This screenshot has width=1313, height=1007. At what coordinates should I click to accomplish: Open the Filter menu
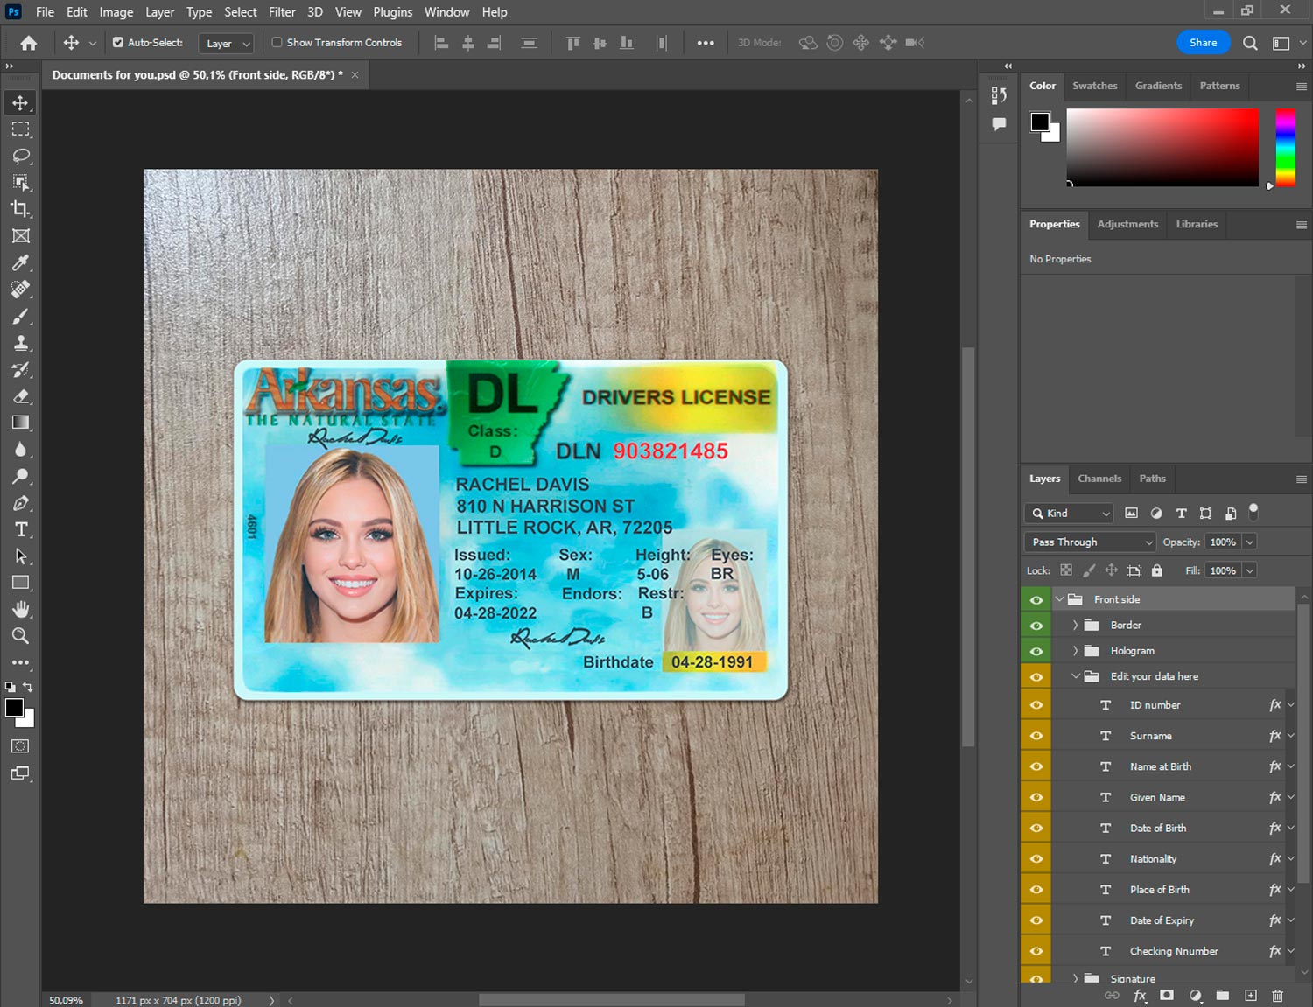pyautogui.click(x=281, y=12)
